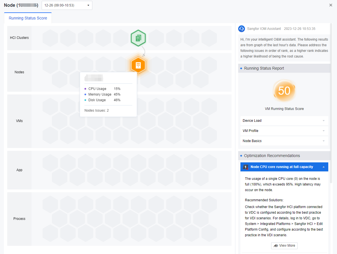Collapse the Node CPU core full capacity recommendation

click(x=323, y=167)
